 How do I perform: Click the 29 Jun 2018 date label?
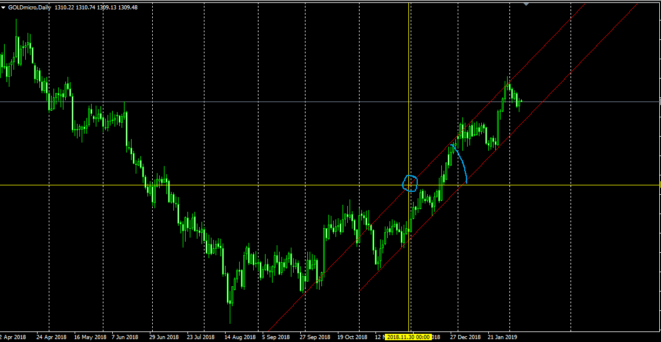pos(164,337)
